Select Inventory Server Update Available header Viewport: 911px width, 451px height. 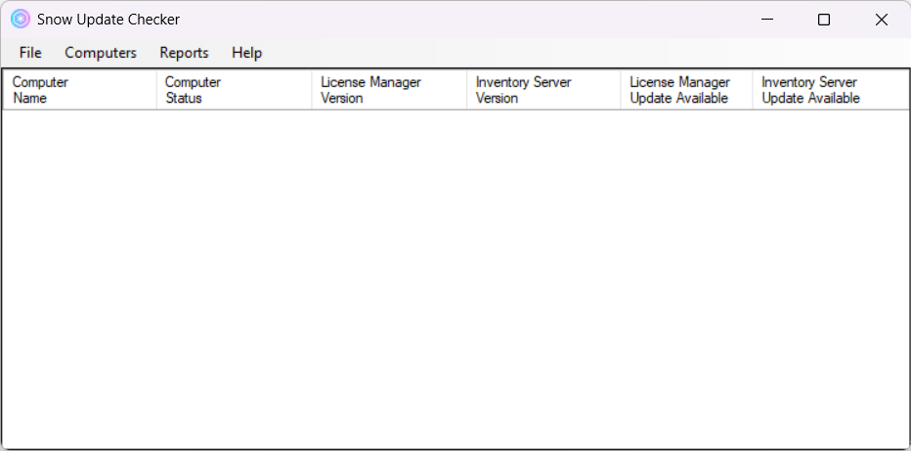(829, 90)
